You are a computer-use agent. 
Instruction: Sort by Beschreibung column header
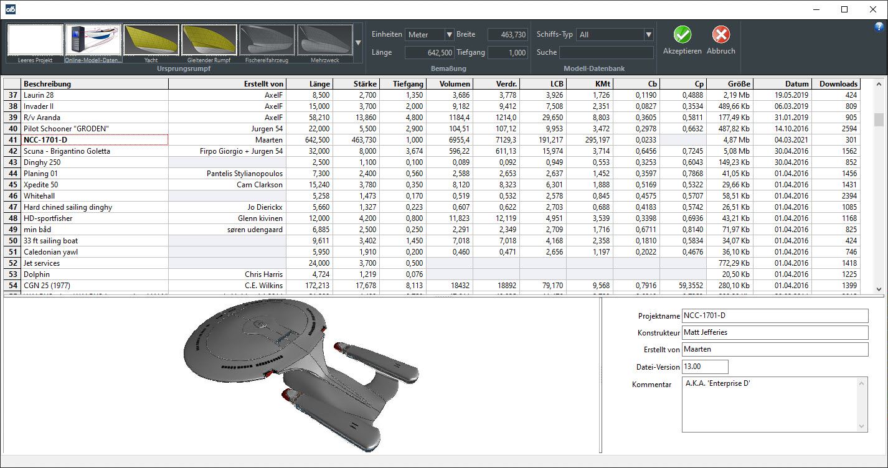pyautogui.click(x=95, y=84)
